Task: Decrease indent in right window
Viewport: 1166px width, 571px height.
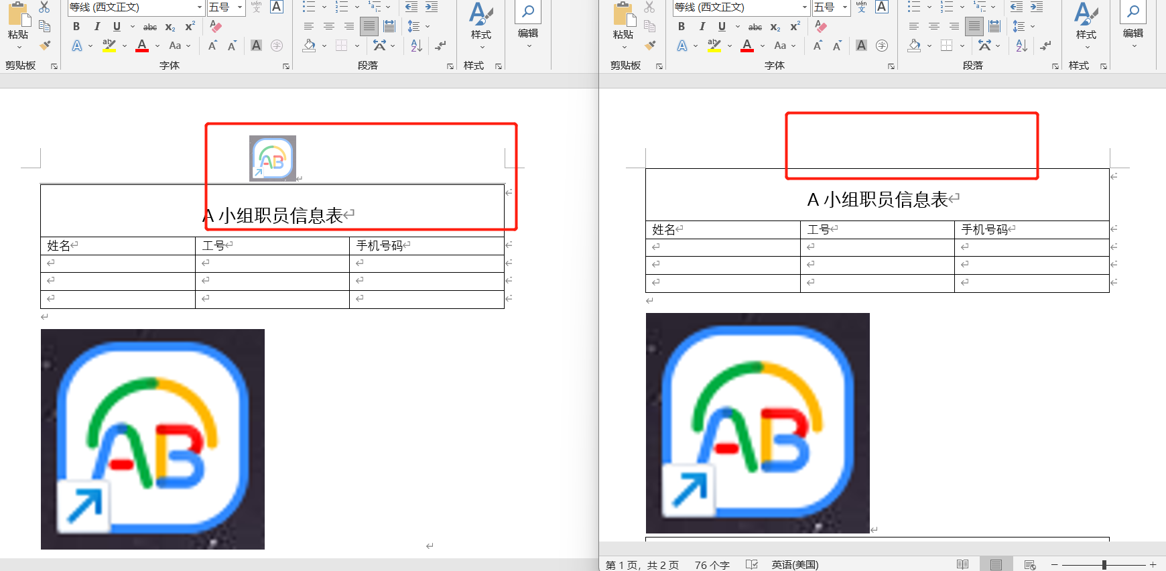Action: [x=1017, y=7]
